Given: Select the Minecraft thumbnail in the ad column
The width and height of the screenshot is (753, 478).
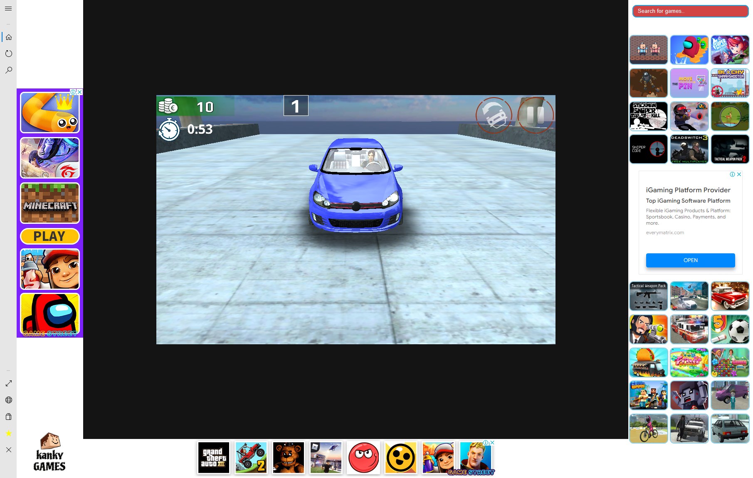Looking at the screenshot, I should (x=49, y=203).
